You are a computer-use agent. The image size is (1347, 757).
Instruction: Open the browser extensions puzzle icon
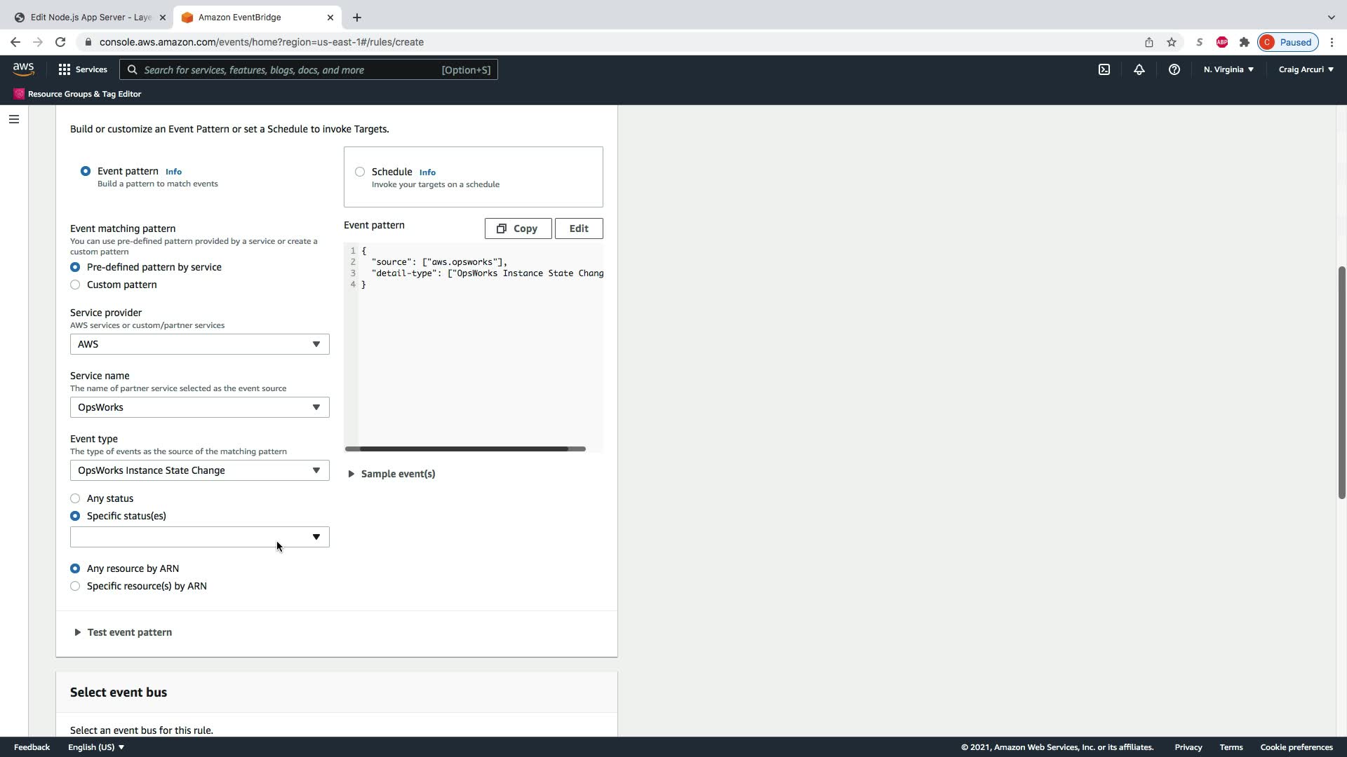(1245, 42)
